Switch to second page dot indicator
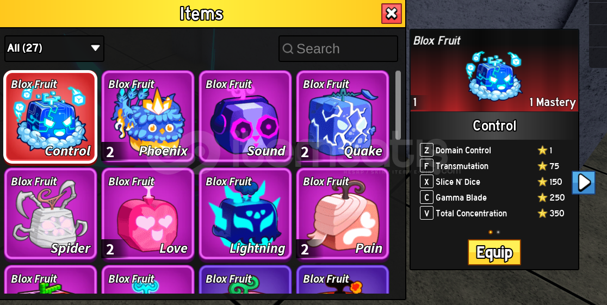Screen dimensions: 607x305 click(498, 232)
